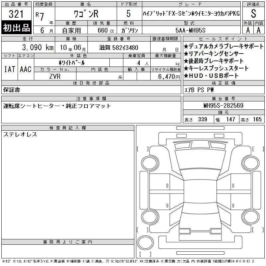This screenshot has height=266, width=266.
Task: Click the black 初出品 badge
Action: tap(17, 28)
